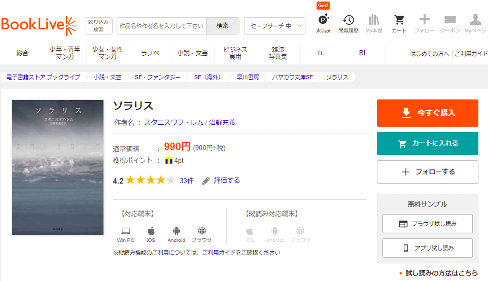Click the 今すぐ購入 buy button

[x=427, y=113]
